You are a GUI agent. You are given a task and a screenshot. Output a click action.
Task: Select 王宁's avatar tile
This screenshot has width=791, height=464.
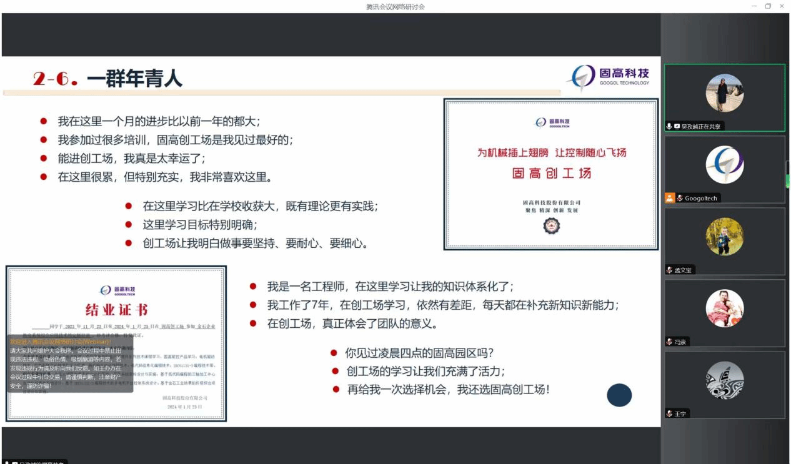coord(725,380)
